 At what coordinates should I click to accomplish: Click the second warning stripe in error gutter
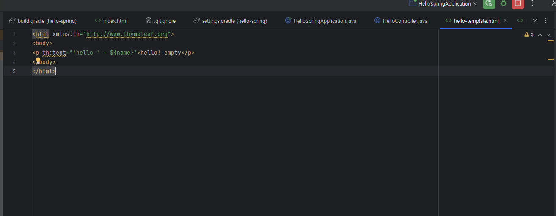(x=550, y=59)
